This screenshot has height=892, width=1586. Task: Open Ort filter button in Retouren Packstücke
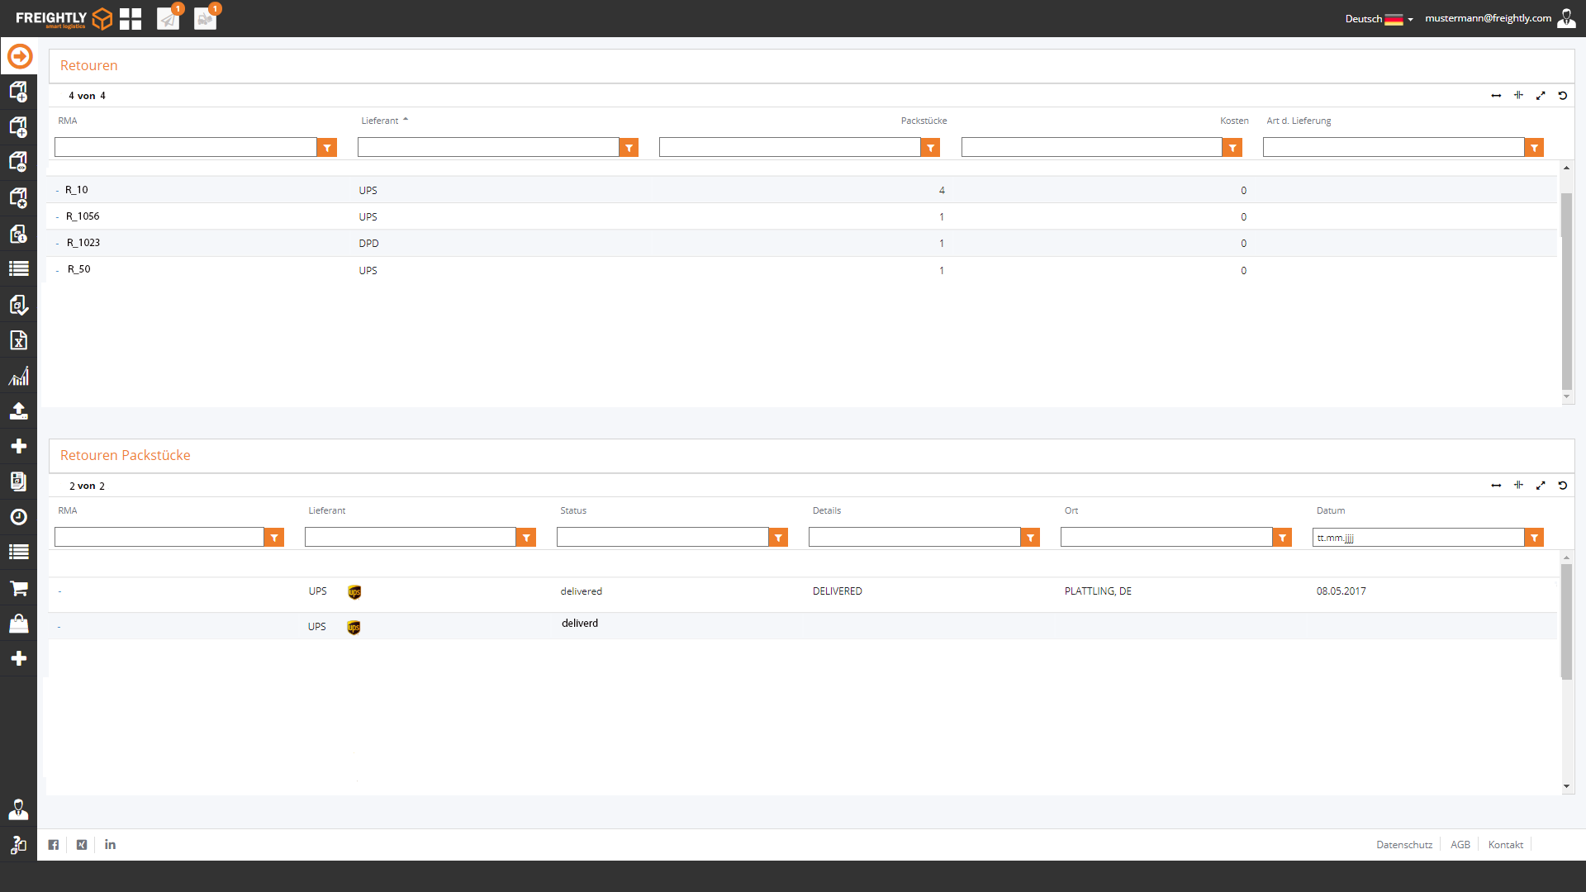point(1282,538)
